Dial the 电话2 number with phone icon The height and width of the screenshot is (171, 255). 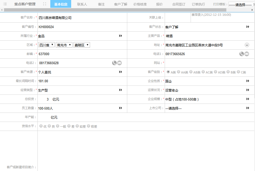pyautogui.click(x=114, y=63)
